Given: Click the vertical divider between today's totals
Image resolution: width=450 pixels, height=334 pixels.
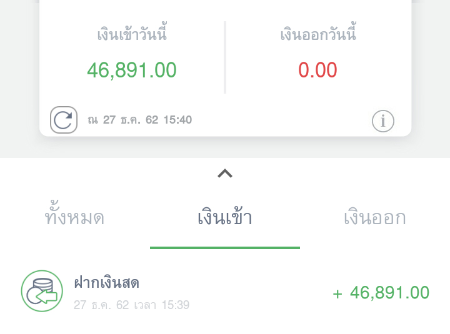Looking at the screenshot, I should (225, 57).
